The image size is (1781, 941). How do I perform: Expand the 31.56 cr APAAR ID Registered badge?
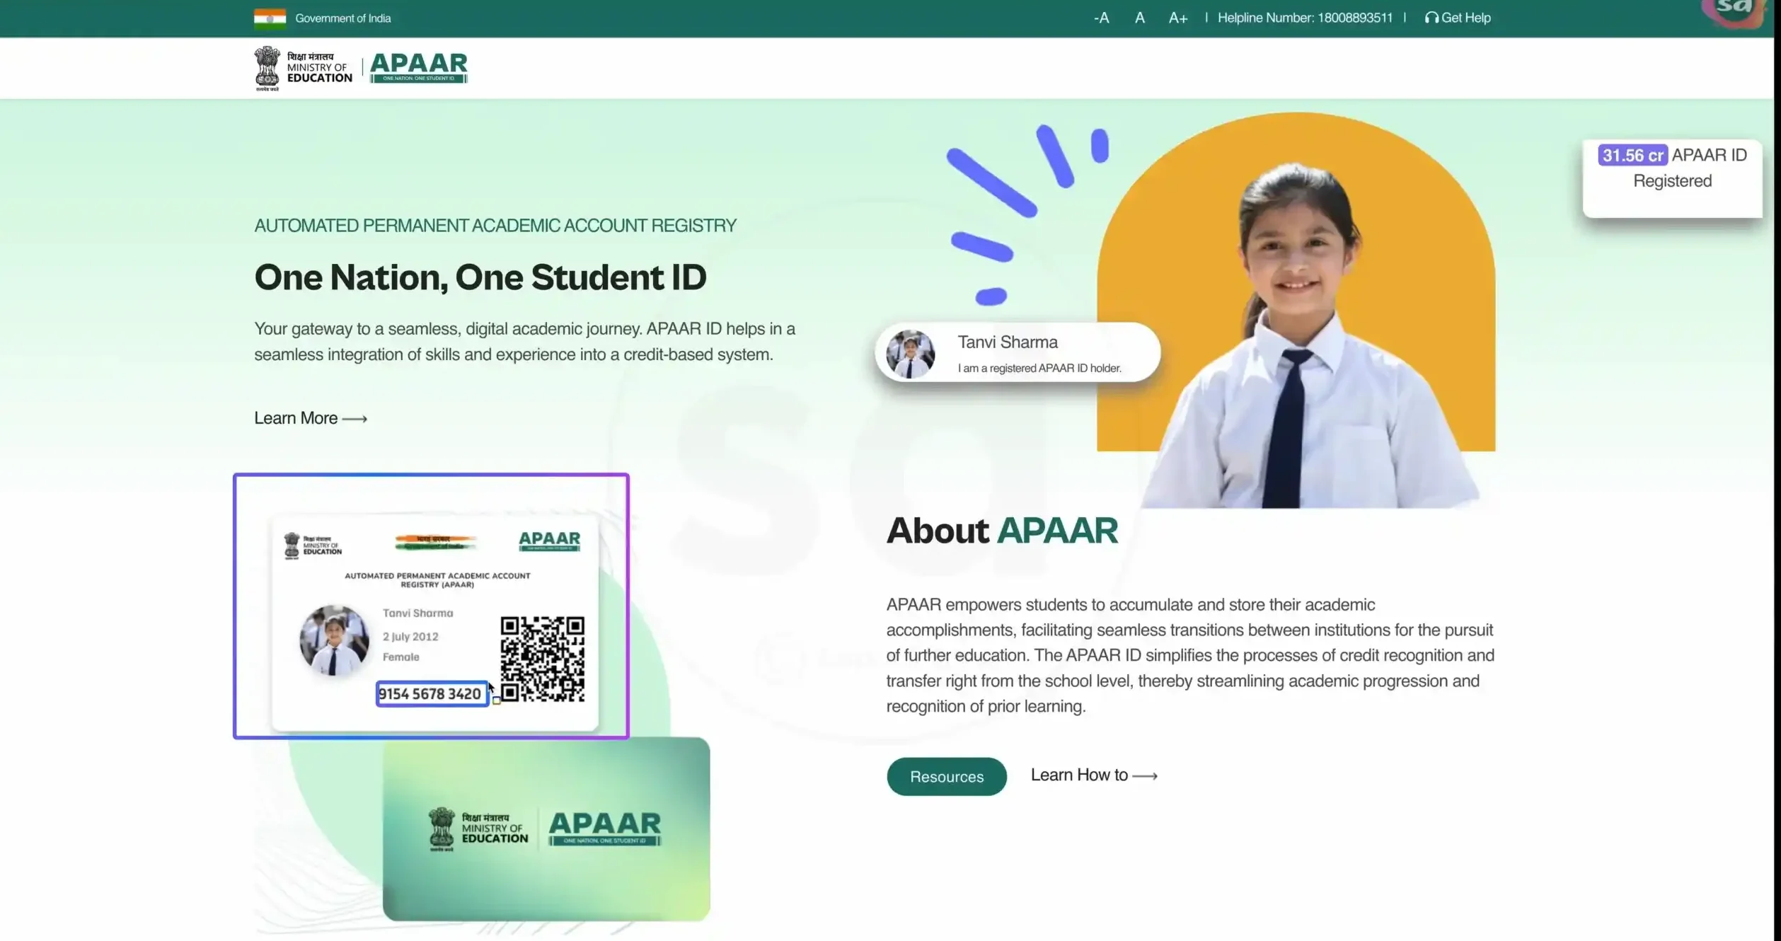pos(1671,168)
